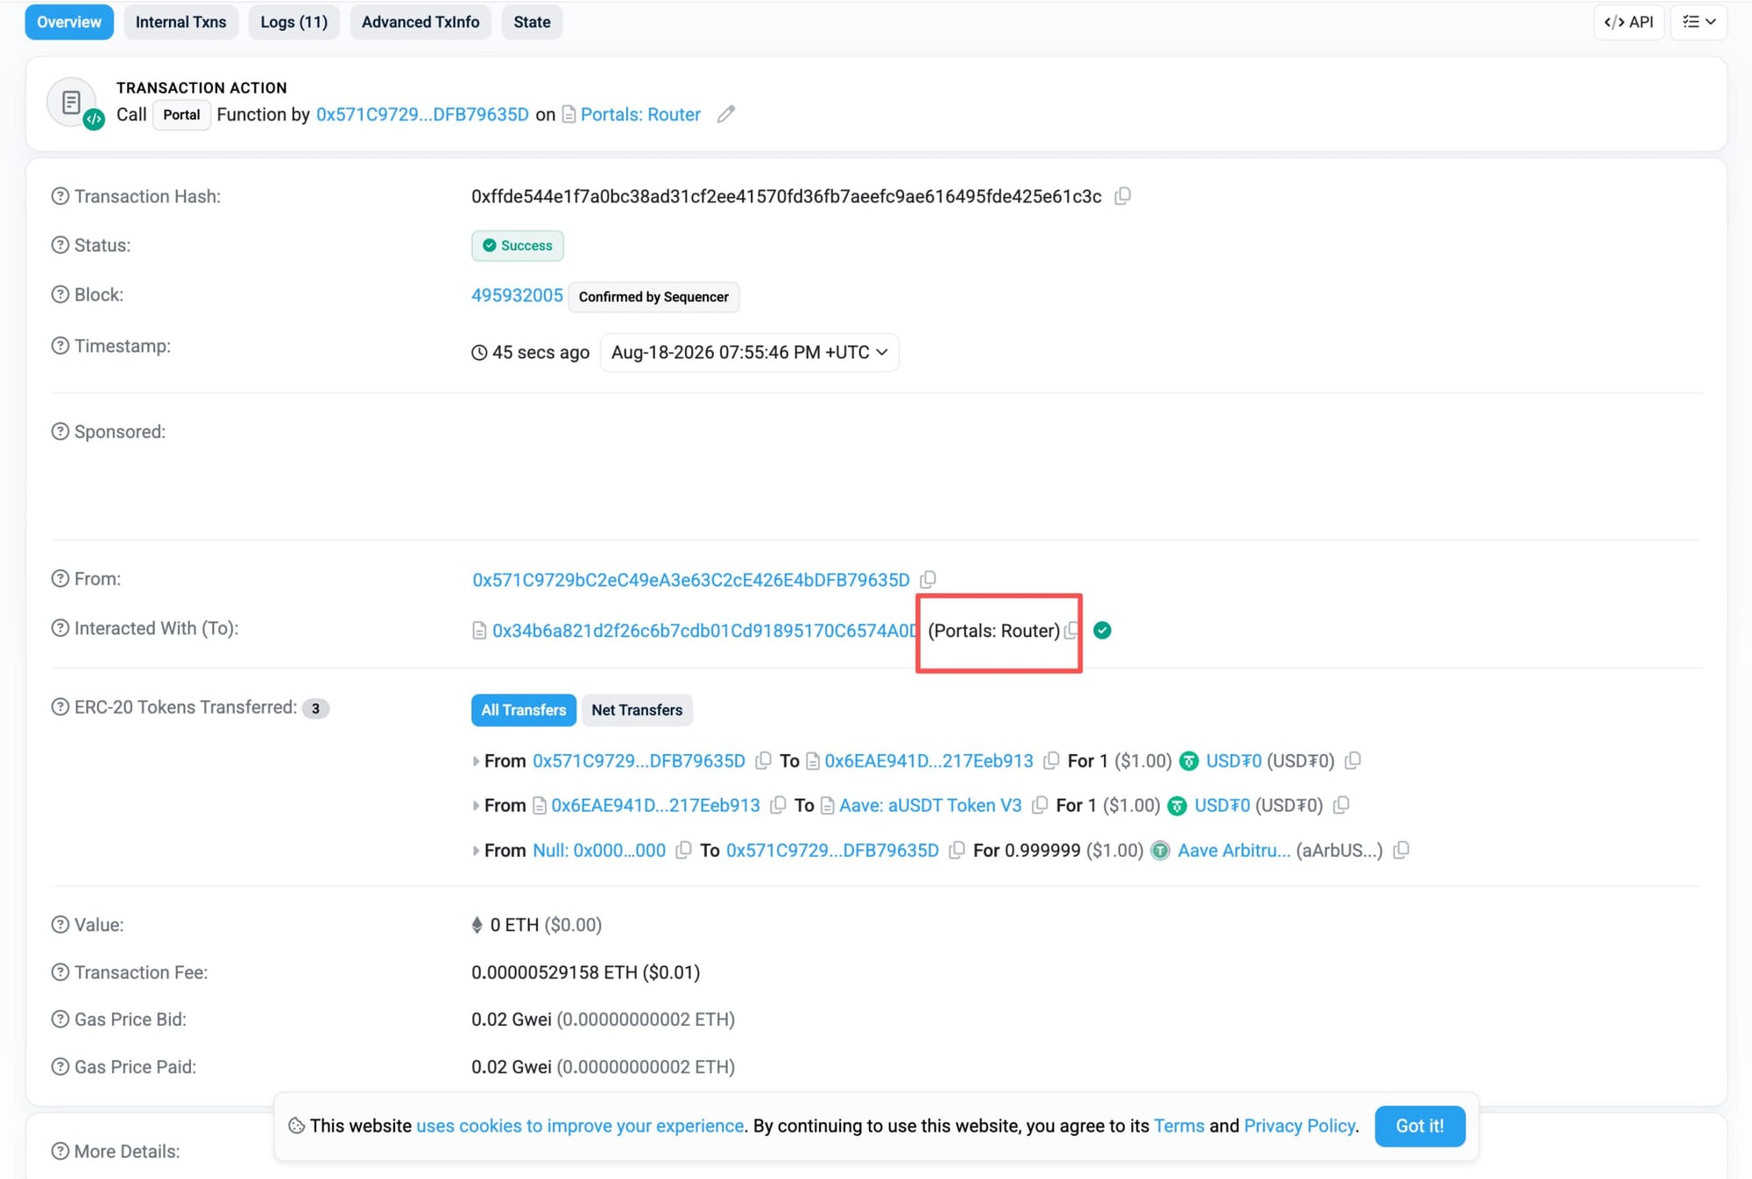Open the Interacted With contract address link
The image size is (1752, 1179).
pos(704,631)
